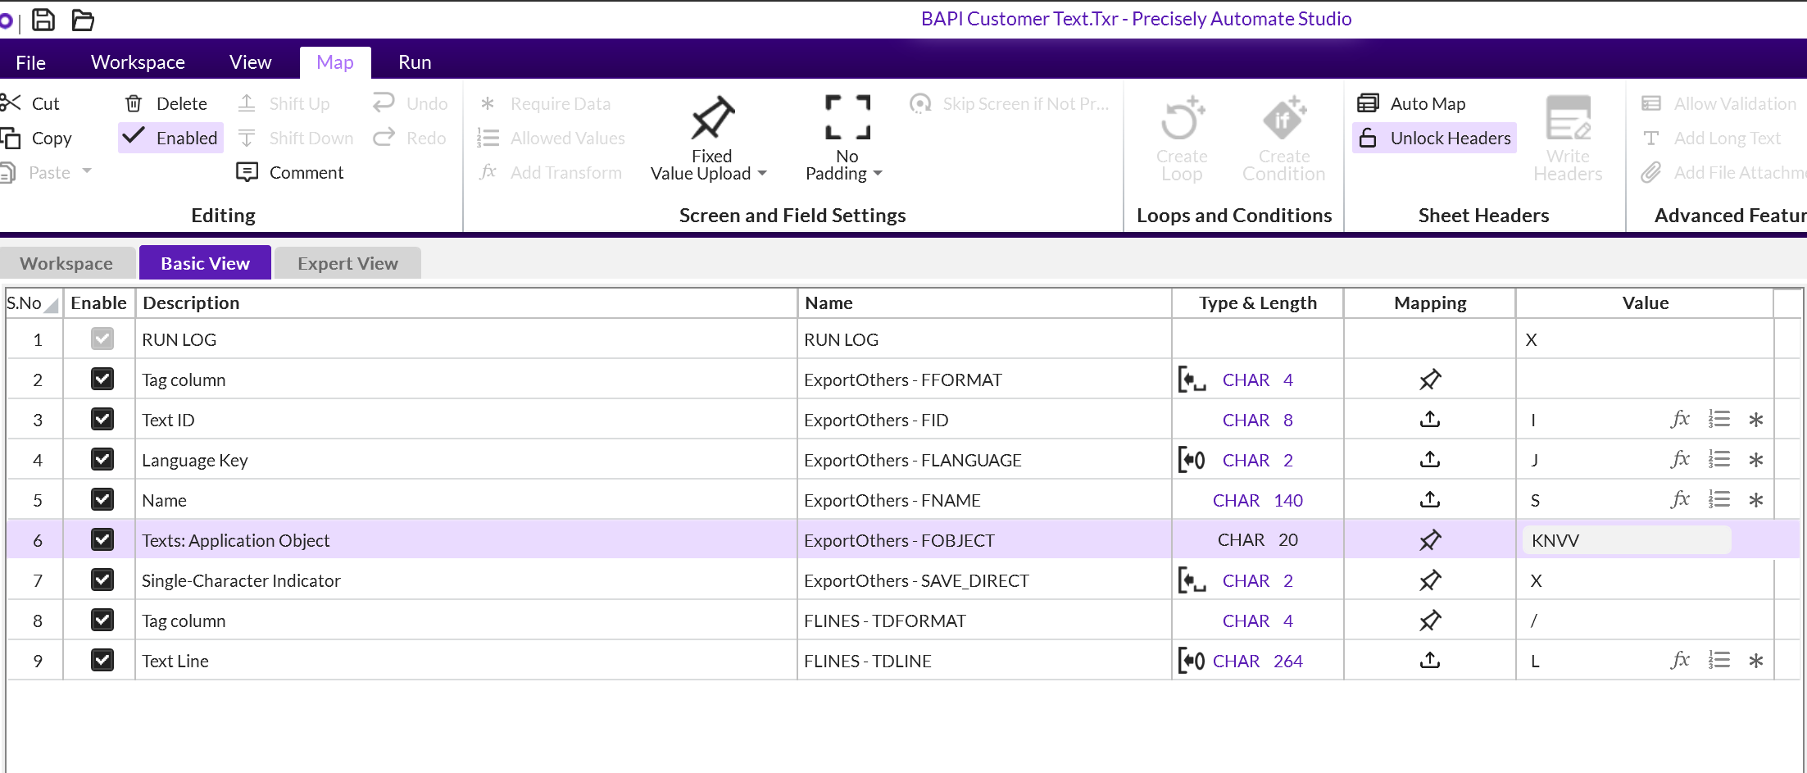Toggle Single-Character Indicator enable checkbox
The image size is (1807, 773).
(102, 580)
